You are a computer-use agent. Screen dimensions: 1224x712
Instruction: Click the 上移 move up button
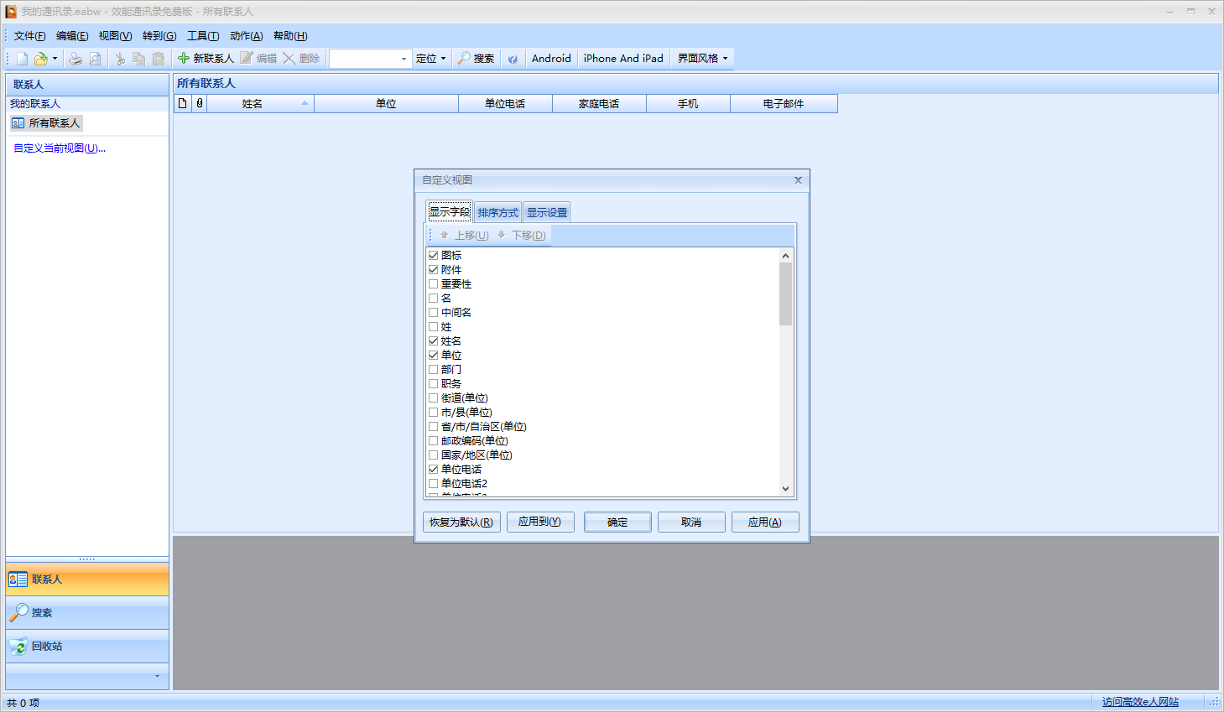pyautogui.click(x=464, y=236)
